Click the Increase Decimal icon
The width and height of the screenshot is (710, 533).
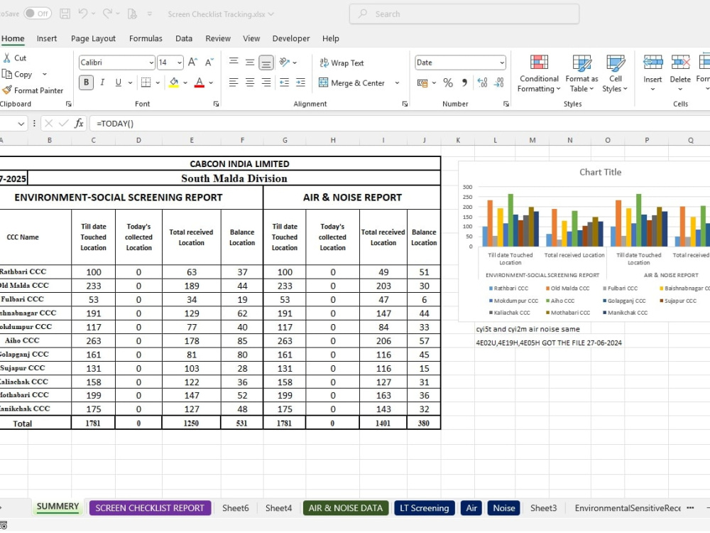[x=483, y=82]
